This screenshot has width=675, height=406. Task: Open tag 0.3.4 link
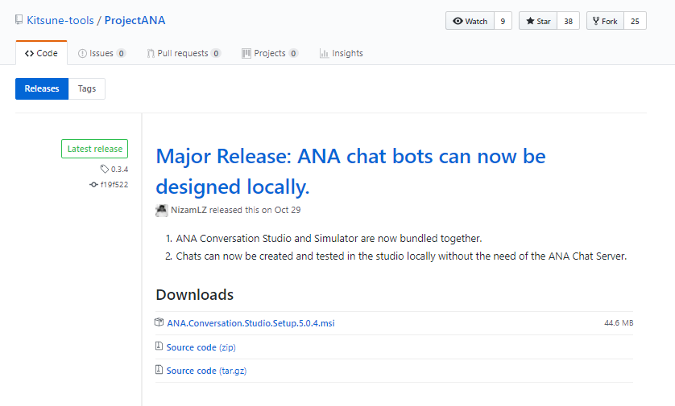pyautogui.click(x=119, y=169)
